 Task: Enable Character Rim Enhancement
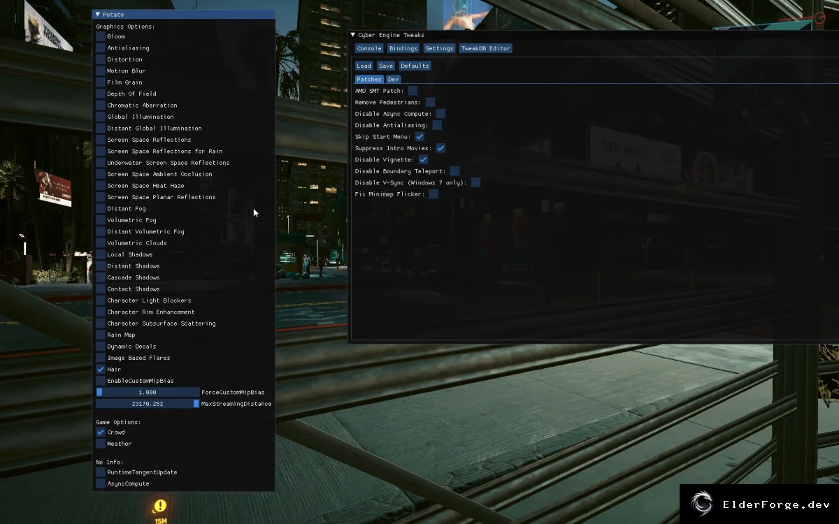click(101, 312)
